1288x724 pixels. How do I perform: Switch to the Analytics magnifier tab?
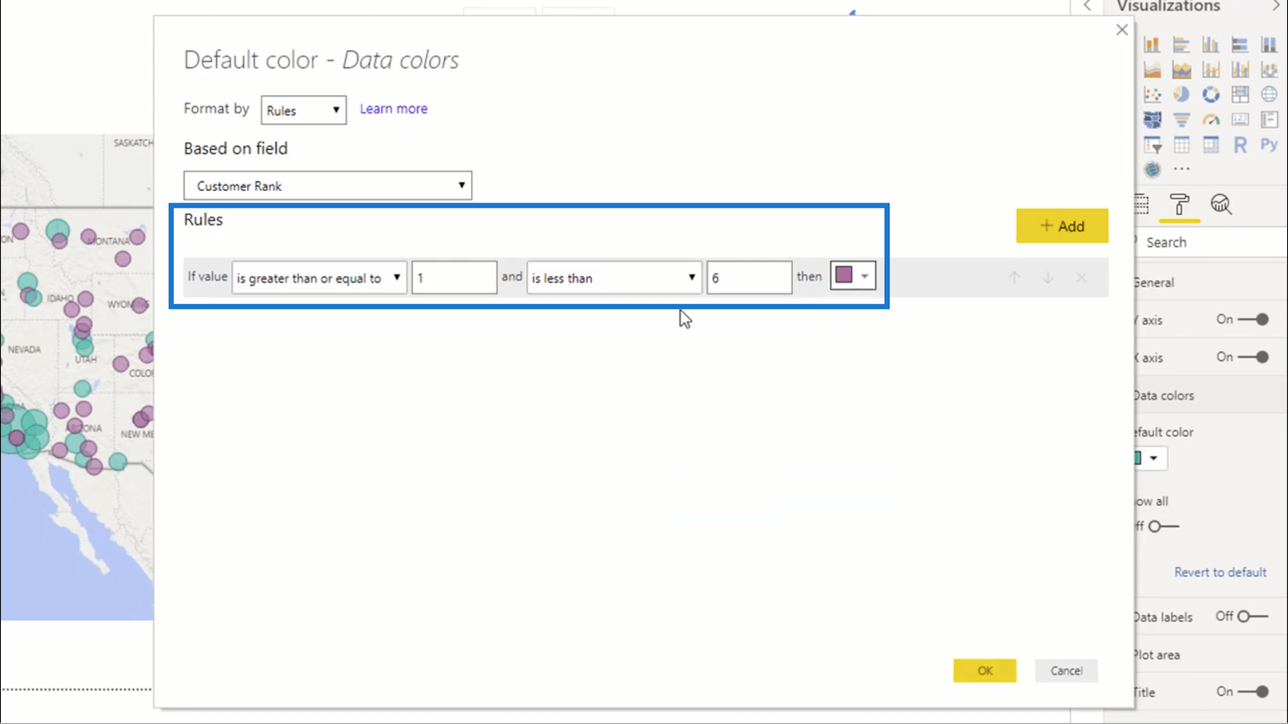1221,204
